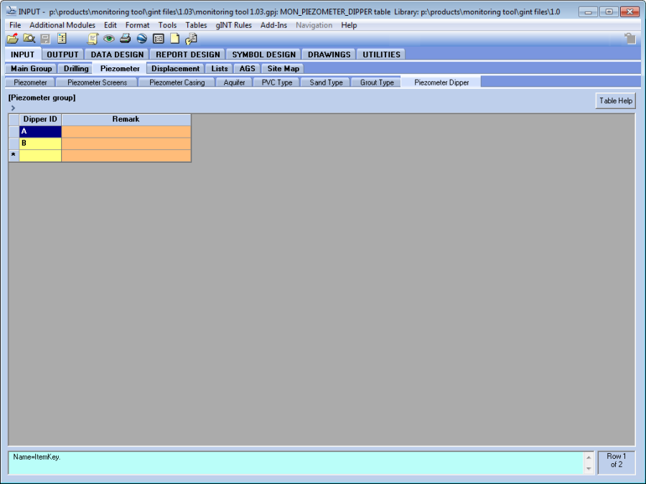Click the Remark cell in row A

(x=126, y=132)
